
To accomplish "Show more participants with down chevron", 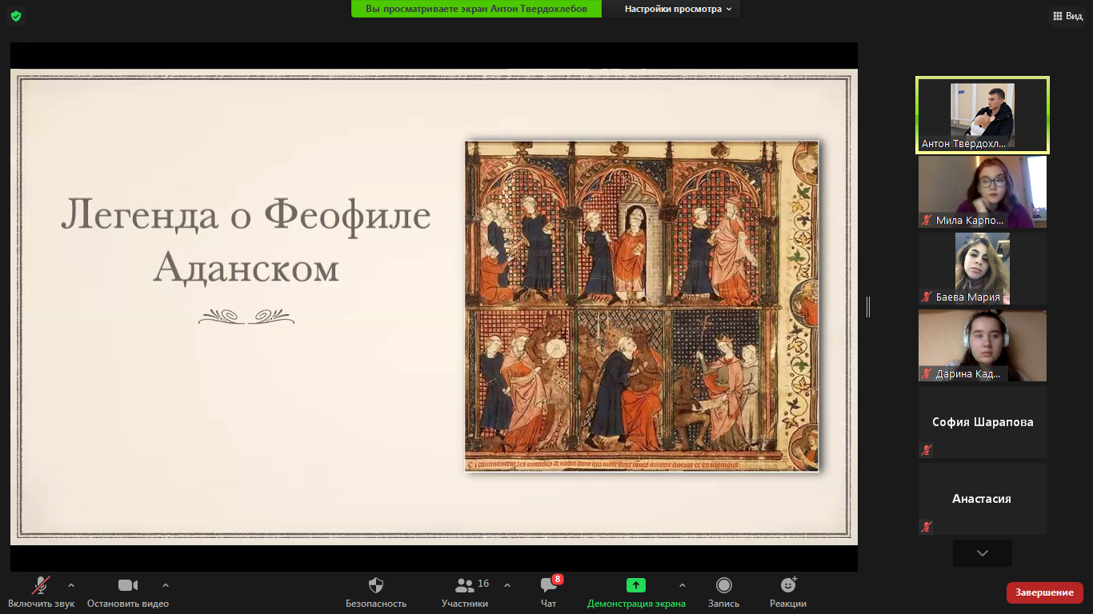I will (983, 553).
